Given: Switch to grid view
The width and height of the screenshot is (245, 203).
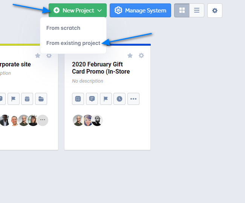Looking at the screenshot, I should click(x=182, y=11).
